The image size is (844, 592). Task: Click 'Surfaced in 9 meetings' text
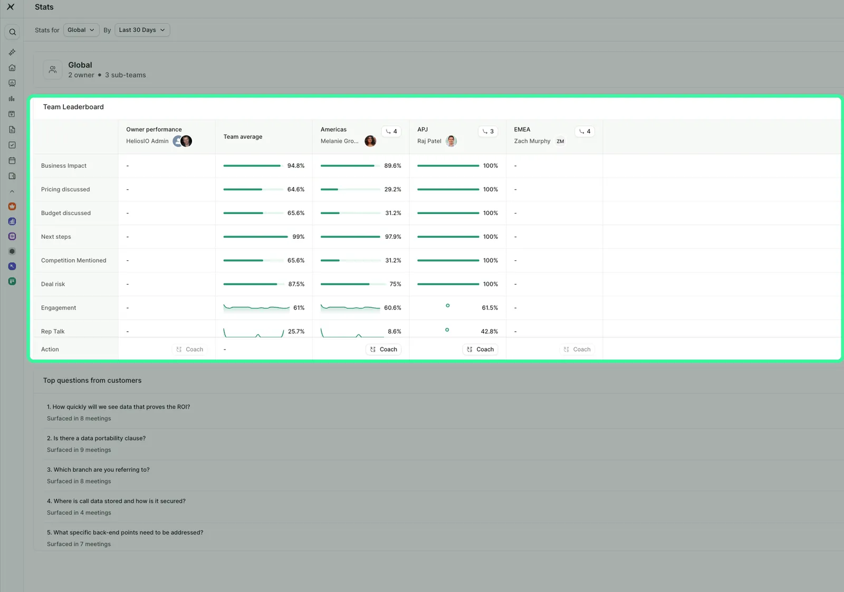(79, 450)
